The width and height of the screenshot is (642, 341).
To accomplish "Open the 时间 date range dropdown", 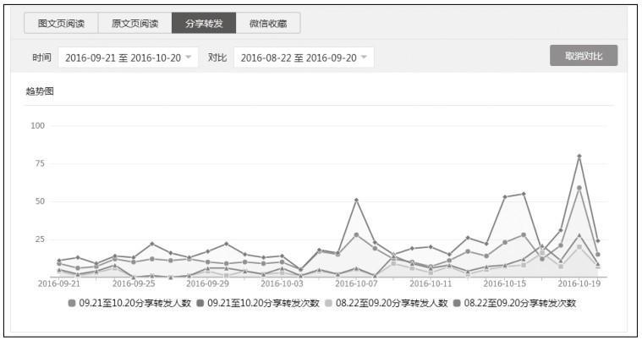I will click(x=129, y=58).
